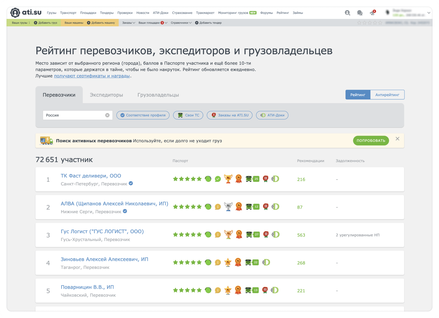Open the chat messages icon in header

click(x=360, y=13)
